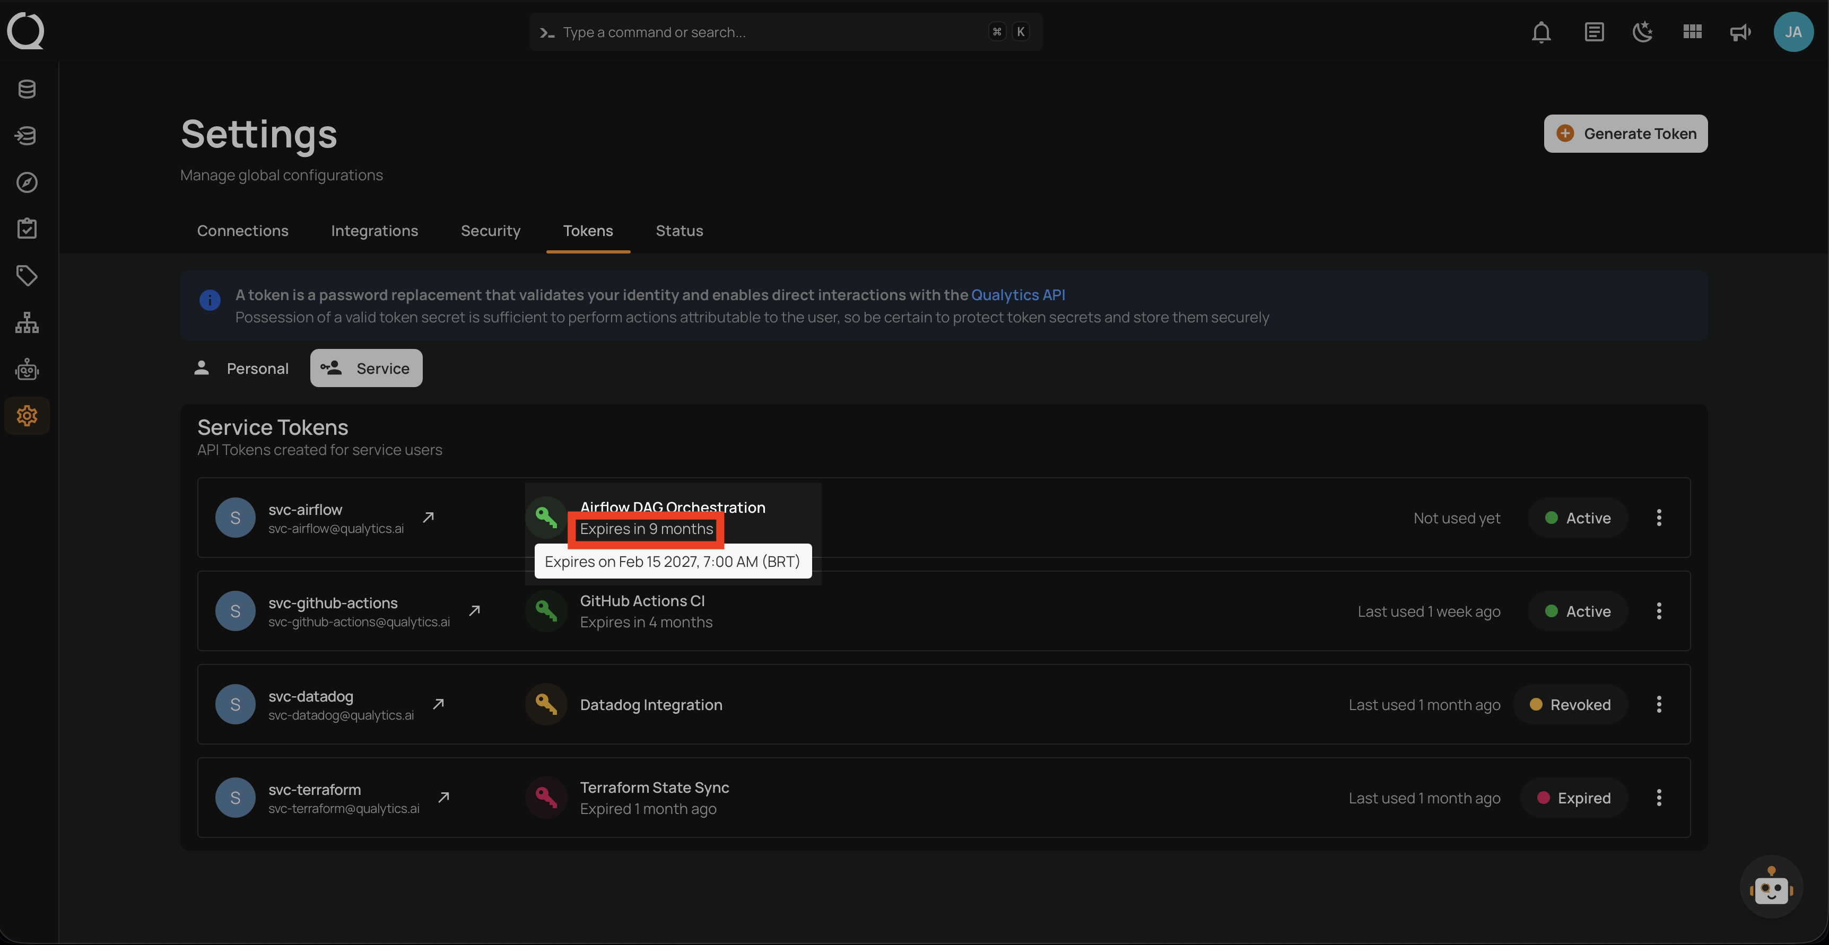Open the JA user avatar menu

(1793, 32)
